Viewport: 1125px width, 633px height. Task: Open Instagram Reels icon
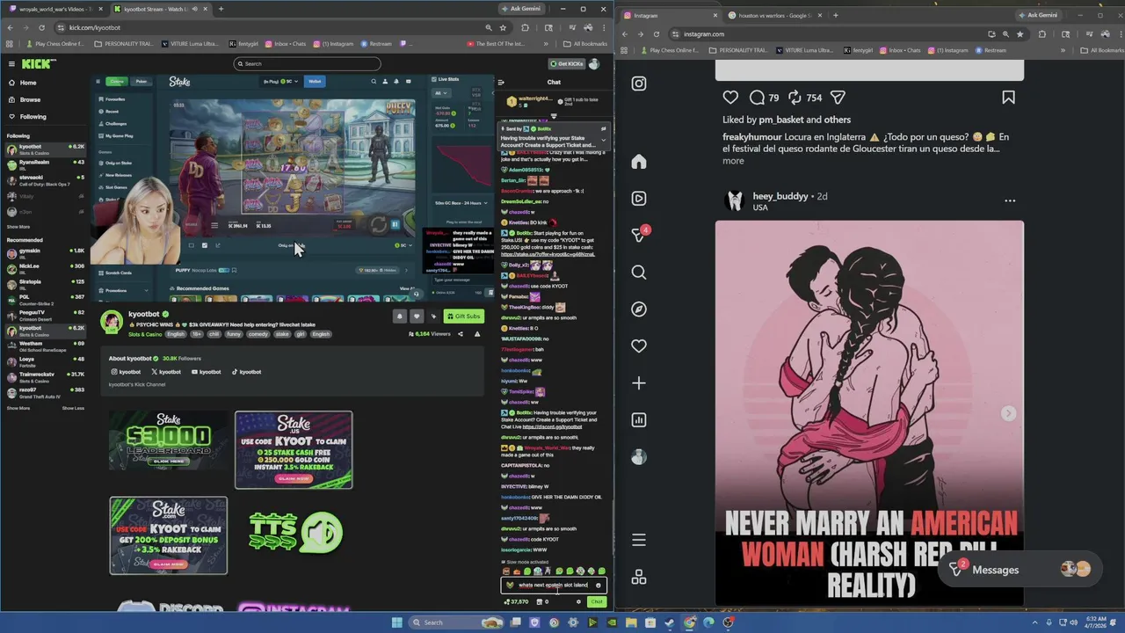pos(639,199)
